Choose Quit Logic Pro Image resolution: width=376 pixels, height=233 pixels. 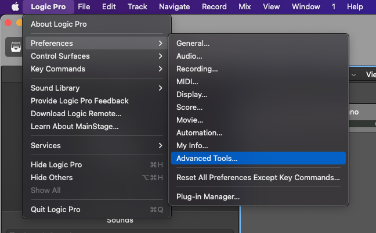[x=97, y=209]
